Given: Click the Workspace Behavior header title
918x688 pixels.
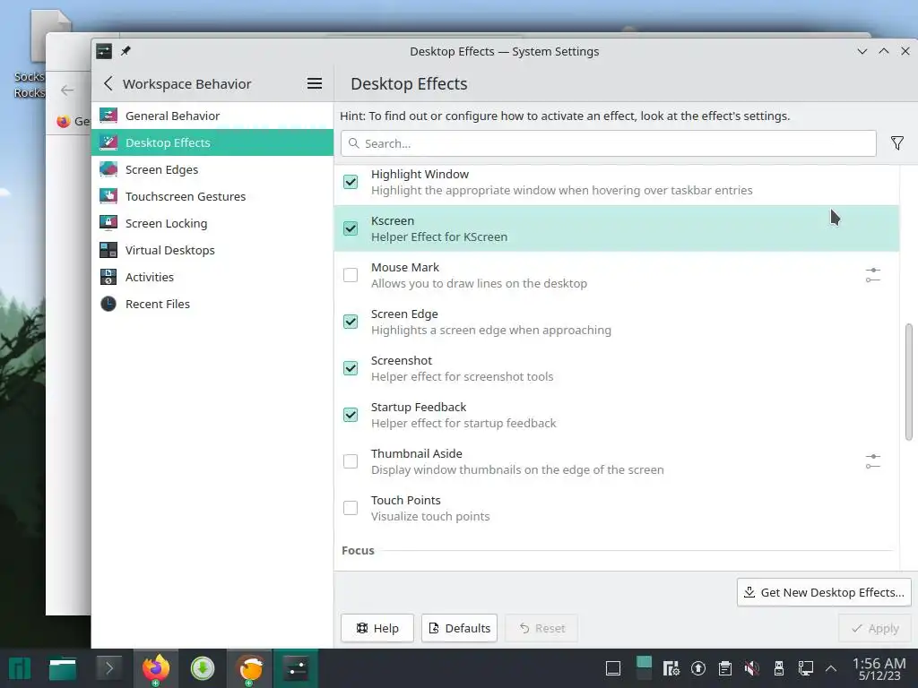Looking at the screenshot, I should point(186,83).
